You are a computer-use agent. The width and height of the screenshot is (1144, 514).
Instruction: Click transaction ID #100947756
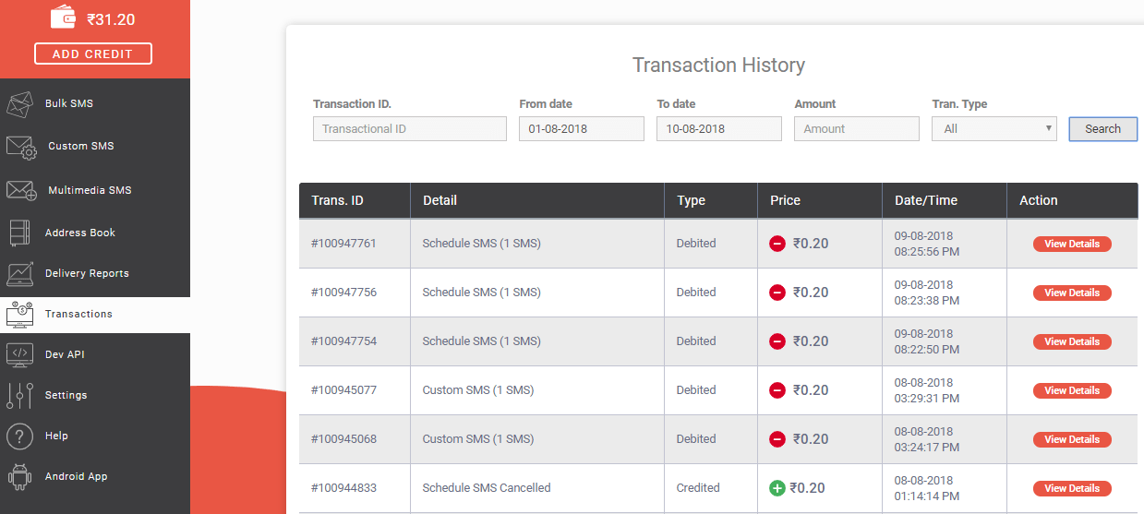pyautogui.click(x=343, y=293)
